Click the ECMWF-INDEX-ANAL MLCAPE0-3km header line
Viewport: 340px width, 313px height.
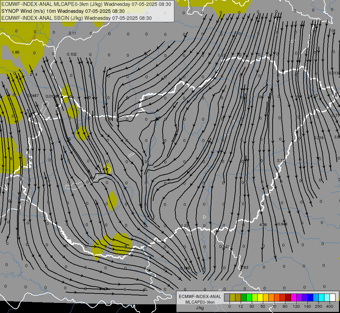coord(86,4)
